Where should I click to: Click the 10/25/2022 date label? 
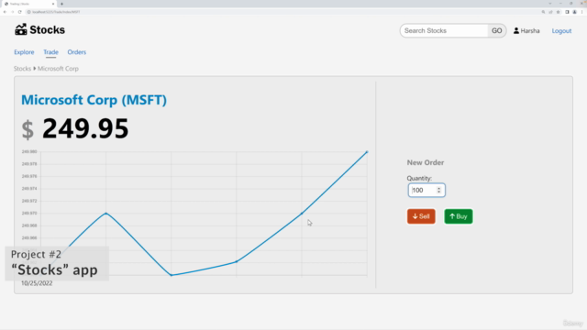pos(37,283)
